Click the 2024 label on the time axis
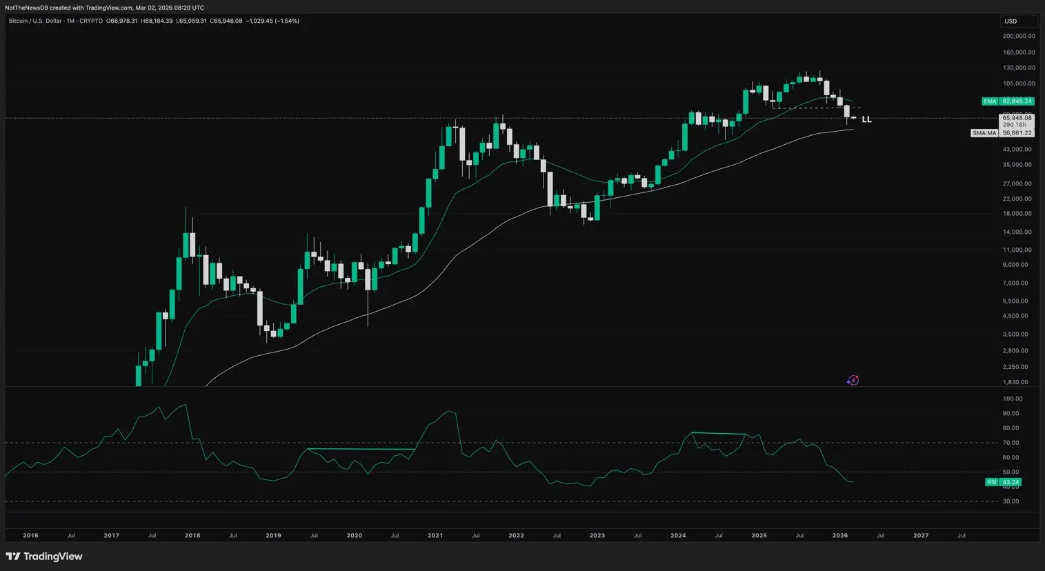Viewport: 1045px width, 571px height. pos(678,535)
